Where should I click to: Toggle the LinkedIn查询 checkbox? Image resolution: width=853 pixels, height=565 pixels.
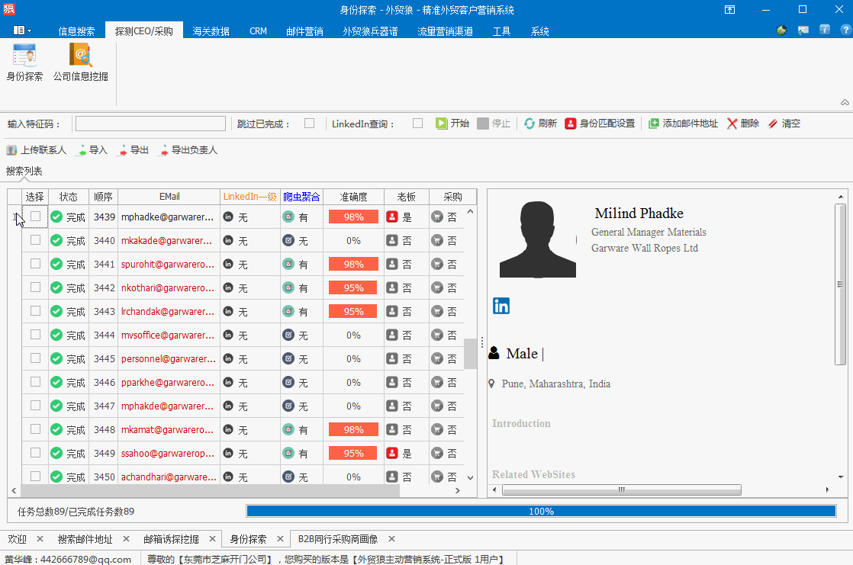pos(417,124)
